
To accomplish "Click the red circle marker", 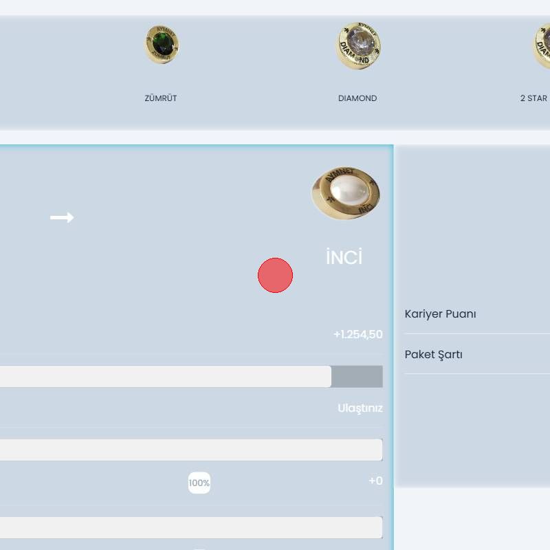I will click(x=275, y=276).
